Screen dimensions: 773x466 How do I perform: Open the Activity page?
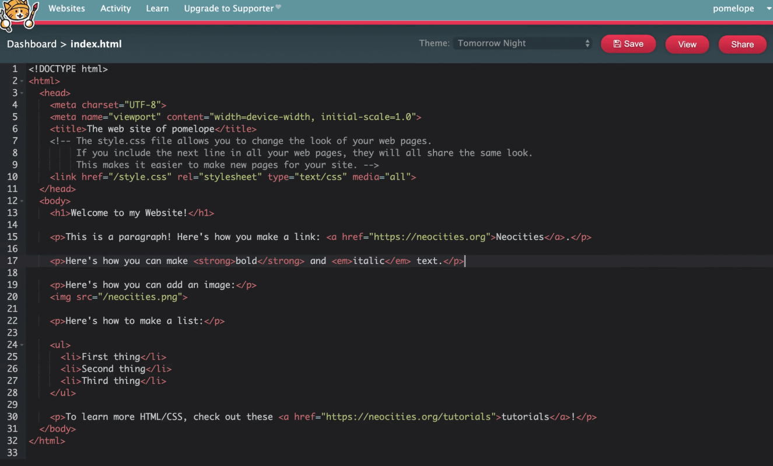tap(116, 8)
